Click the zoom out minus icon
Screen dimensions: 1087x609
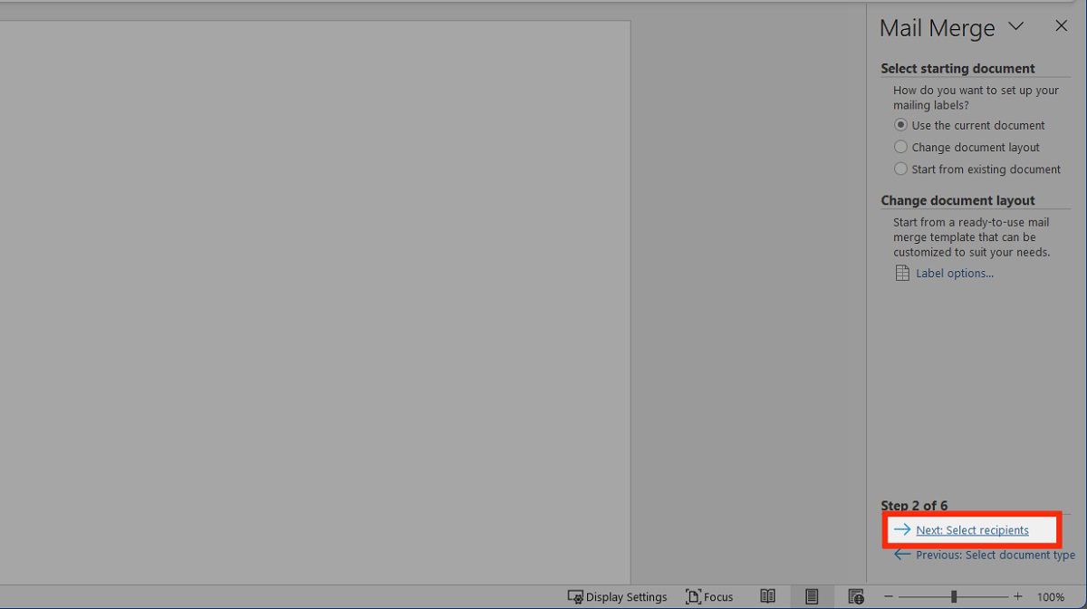tap(889, 597)
